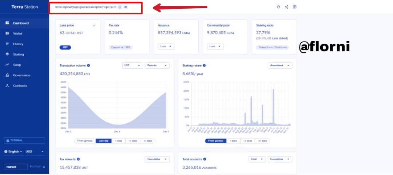
Task: Open Community pool Luna dropdown
Action: [215, 47]
